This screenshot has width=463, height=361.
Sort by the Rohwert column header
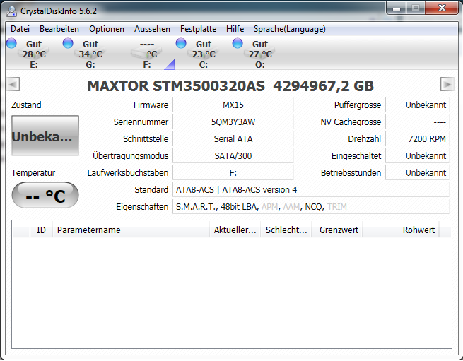tap(401, 230)
